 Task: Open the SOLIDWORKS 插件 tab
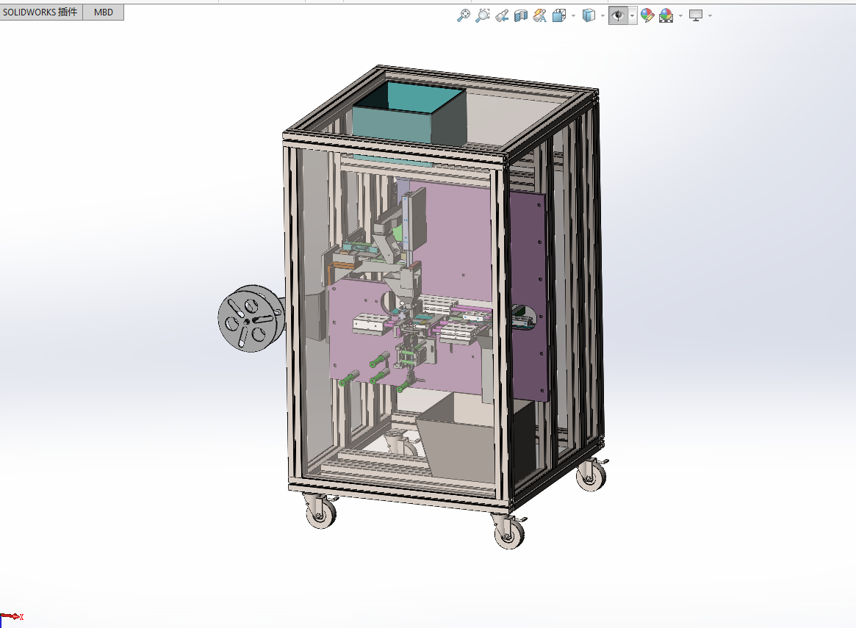[x=41, y=12]
